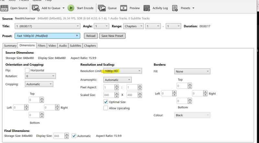Click the Reload preset button
The height and width of the screenshot is (143, 259).
(x=90, y=36)
